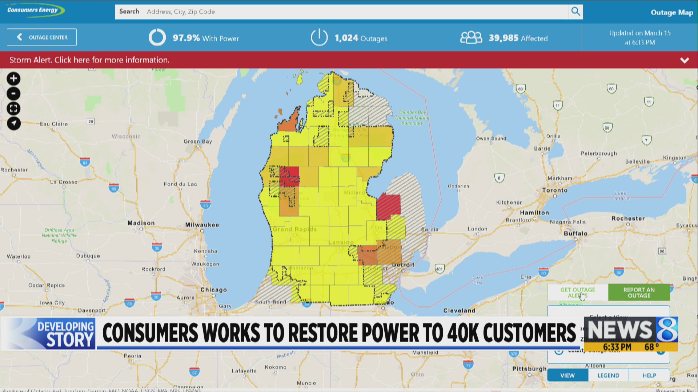Click the map zoom out minus button
The image size is (698, 392).
point(13,94)
